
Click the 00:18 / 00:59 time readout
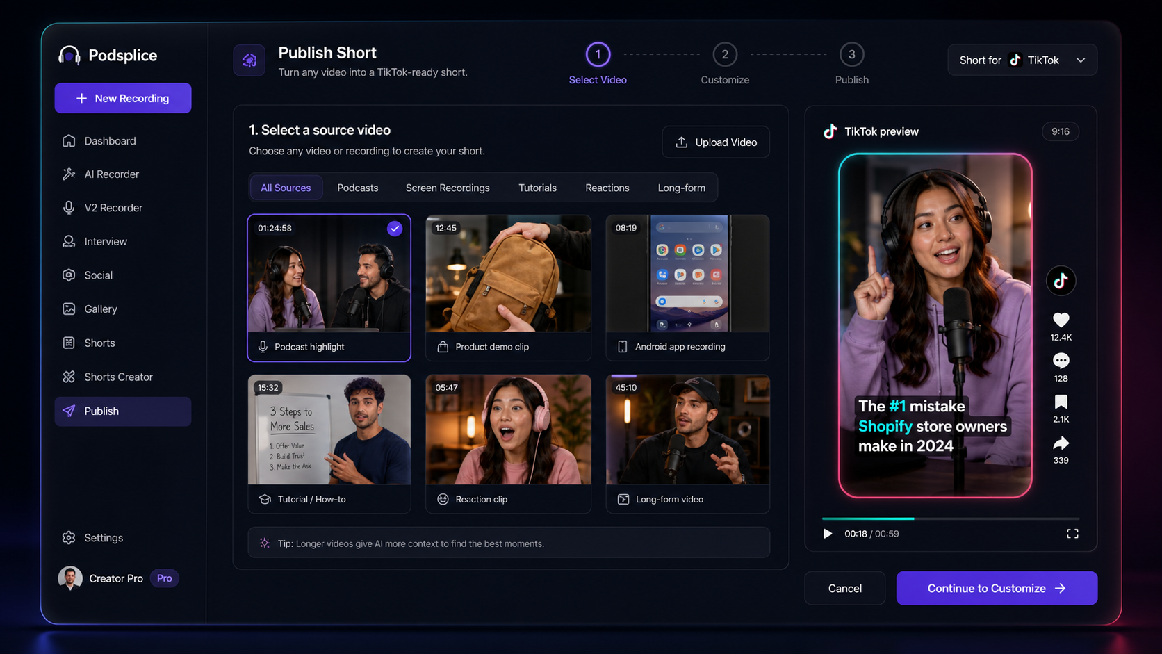pyautogui.click(x=871, y=534)
